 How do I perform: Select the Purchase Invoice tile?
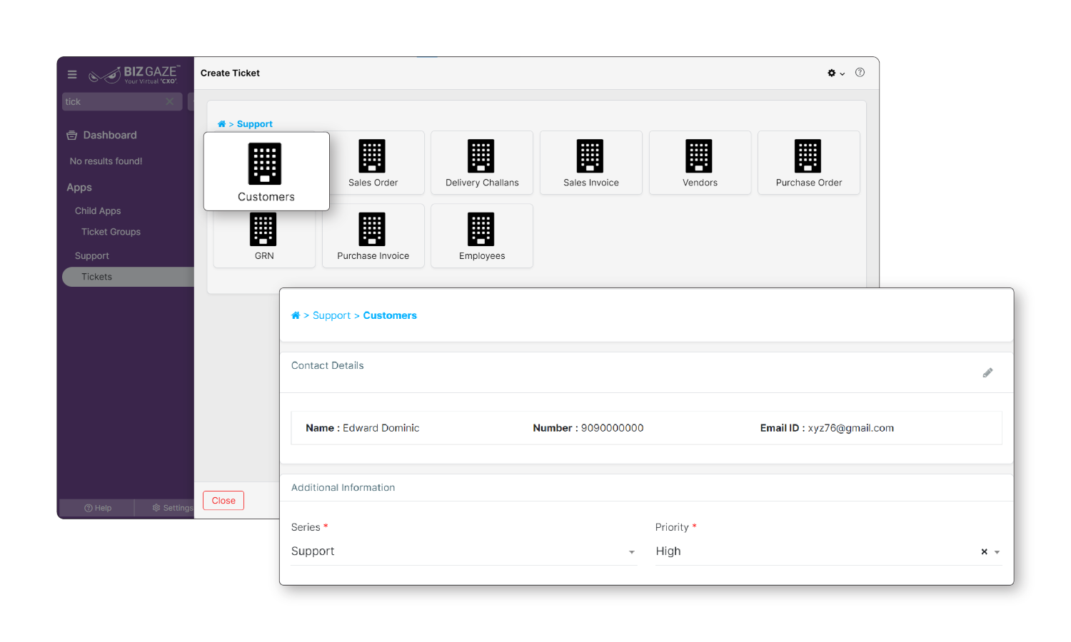[x=373, y=236]
